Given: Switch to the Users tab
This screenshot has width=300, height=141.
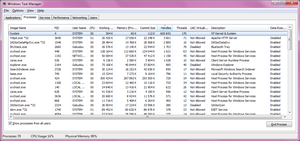Looking at the screenshot, I should [x=93, y=18].
